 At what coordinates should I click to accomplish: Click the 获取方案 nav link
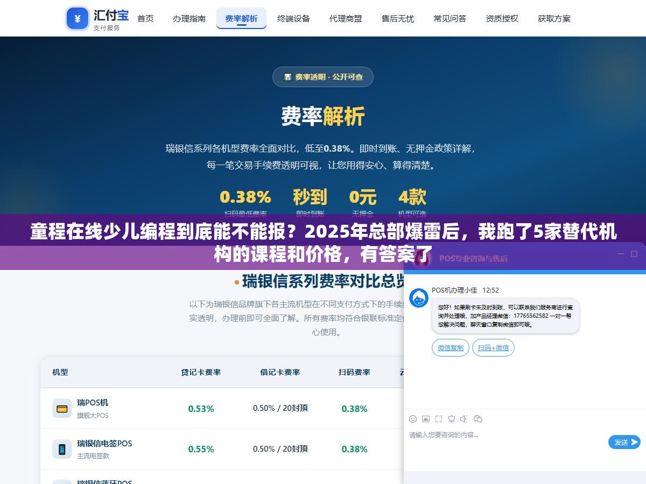pos(554,18)
